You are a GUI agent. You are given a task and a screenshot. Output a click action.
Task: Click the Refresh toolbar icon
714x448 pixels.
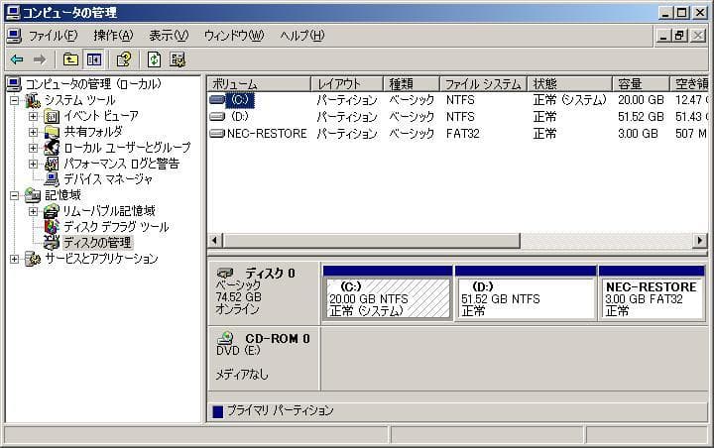(x=154, y=59)
